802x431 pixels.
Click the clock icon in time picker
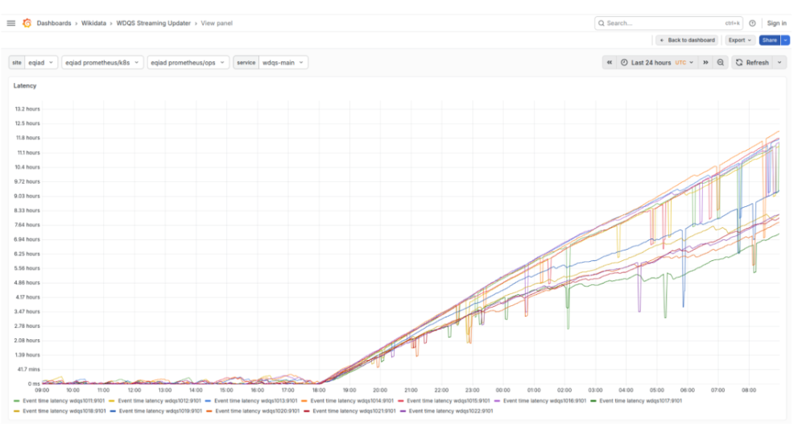[x=624, y=63]
